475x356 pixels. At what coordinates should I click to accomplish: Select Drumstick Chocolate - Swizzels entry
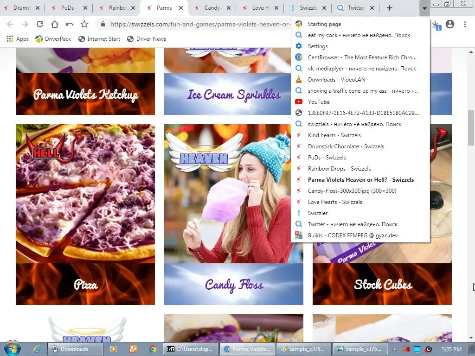360,146
